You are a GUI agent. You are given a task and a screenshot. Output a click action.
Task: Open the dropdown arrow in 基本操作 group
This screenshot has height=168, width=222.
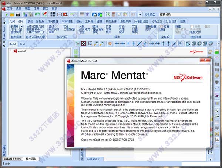click(22, 27)
